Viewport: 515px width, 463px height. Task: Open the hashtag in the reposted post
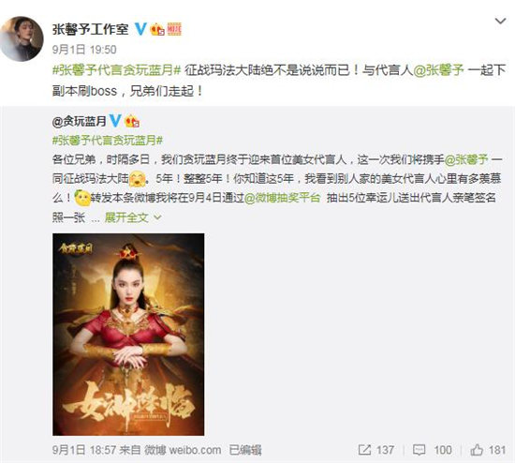click(108, 141)
